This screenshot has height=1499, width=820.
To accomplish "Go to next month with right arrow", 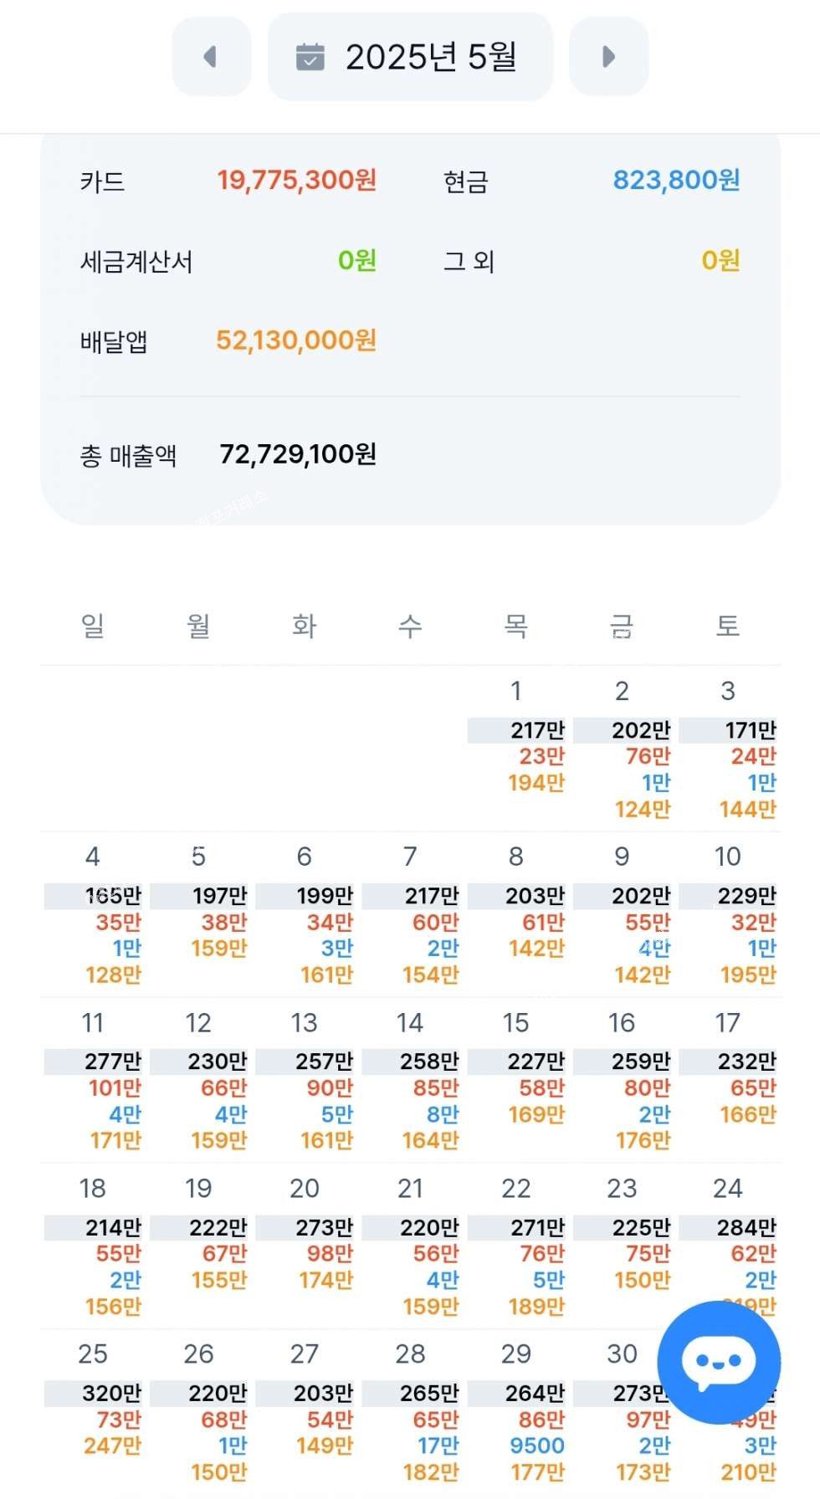I will (608, 57).
